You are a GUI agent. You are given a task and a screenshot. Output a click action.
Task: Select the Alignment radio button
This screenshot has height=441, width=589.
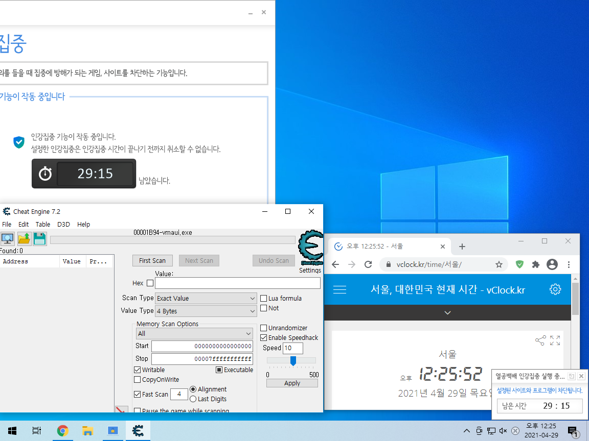click(x=193, y=389)
